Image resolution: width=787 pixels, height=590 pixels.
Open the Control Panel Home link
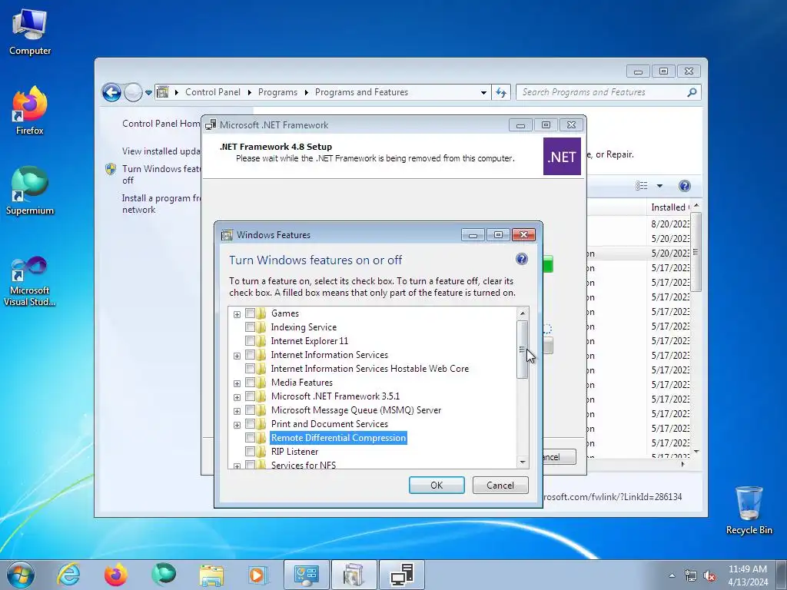161,124
